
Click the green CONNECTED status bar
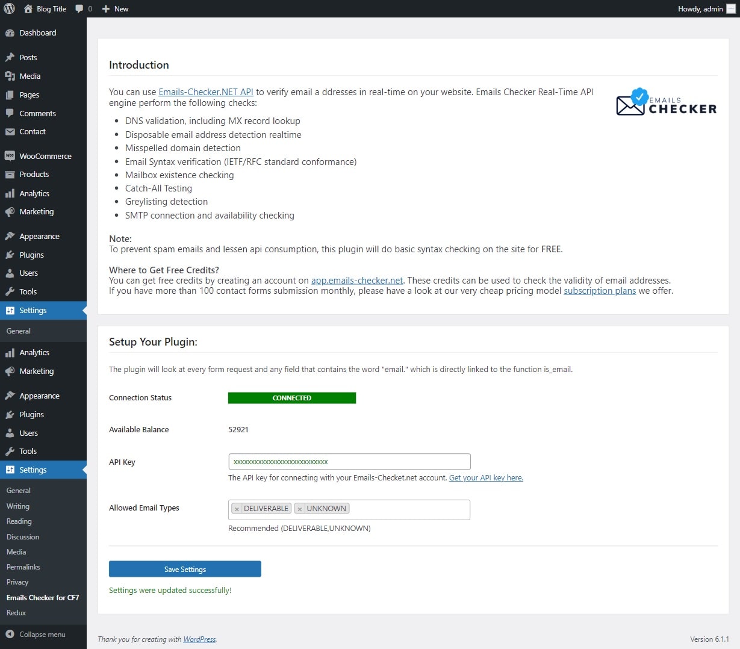point(292,398)
